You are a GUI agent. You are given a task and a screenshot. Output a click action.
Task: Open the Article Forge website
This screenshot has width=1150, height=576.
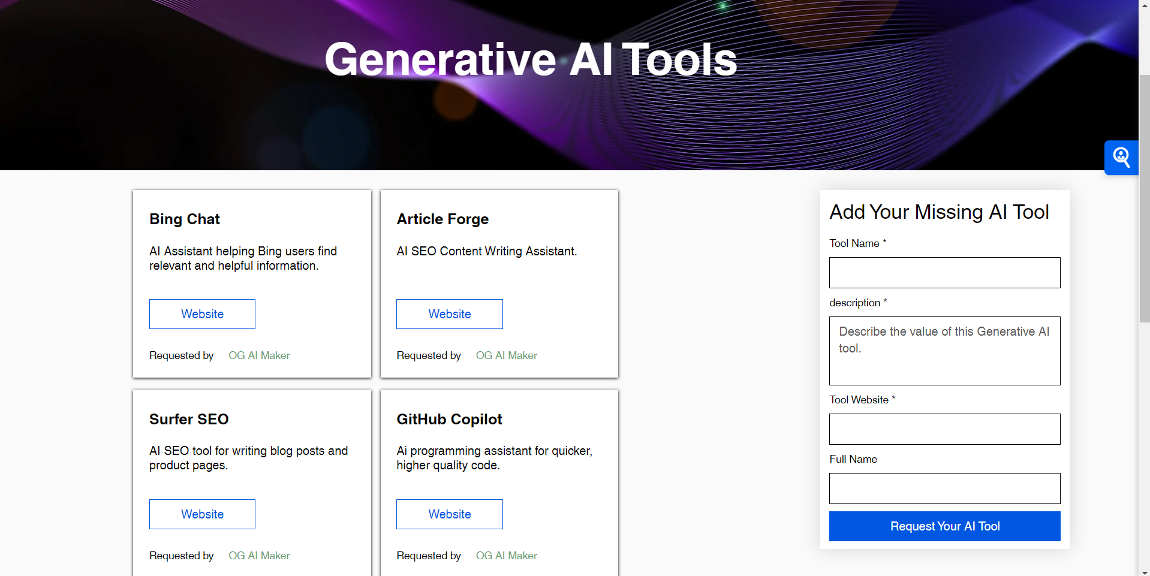449,313
